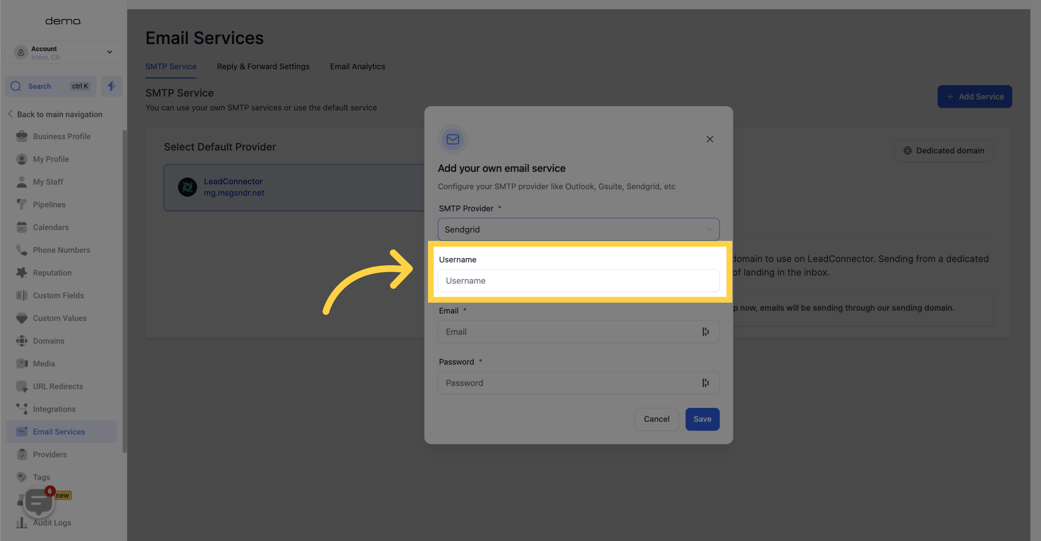The image size is (1041, 541).
Task: Click the modal close X button
Action: (x=710, y=139)
